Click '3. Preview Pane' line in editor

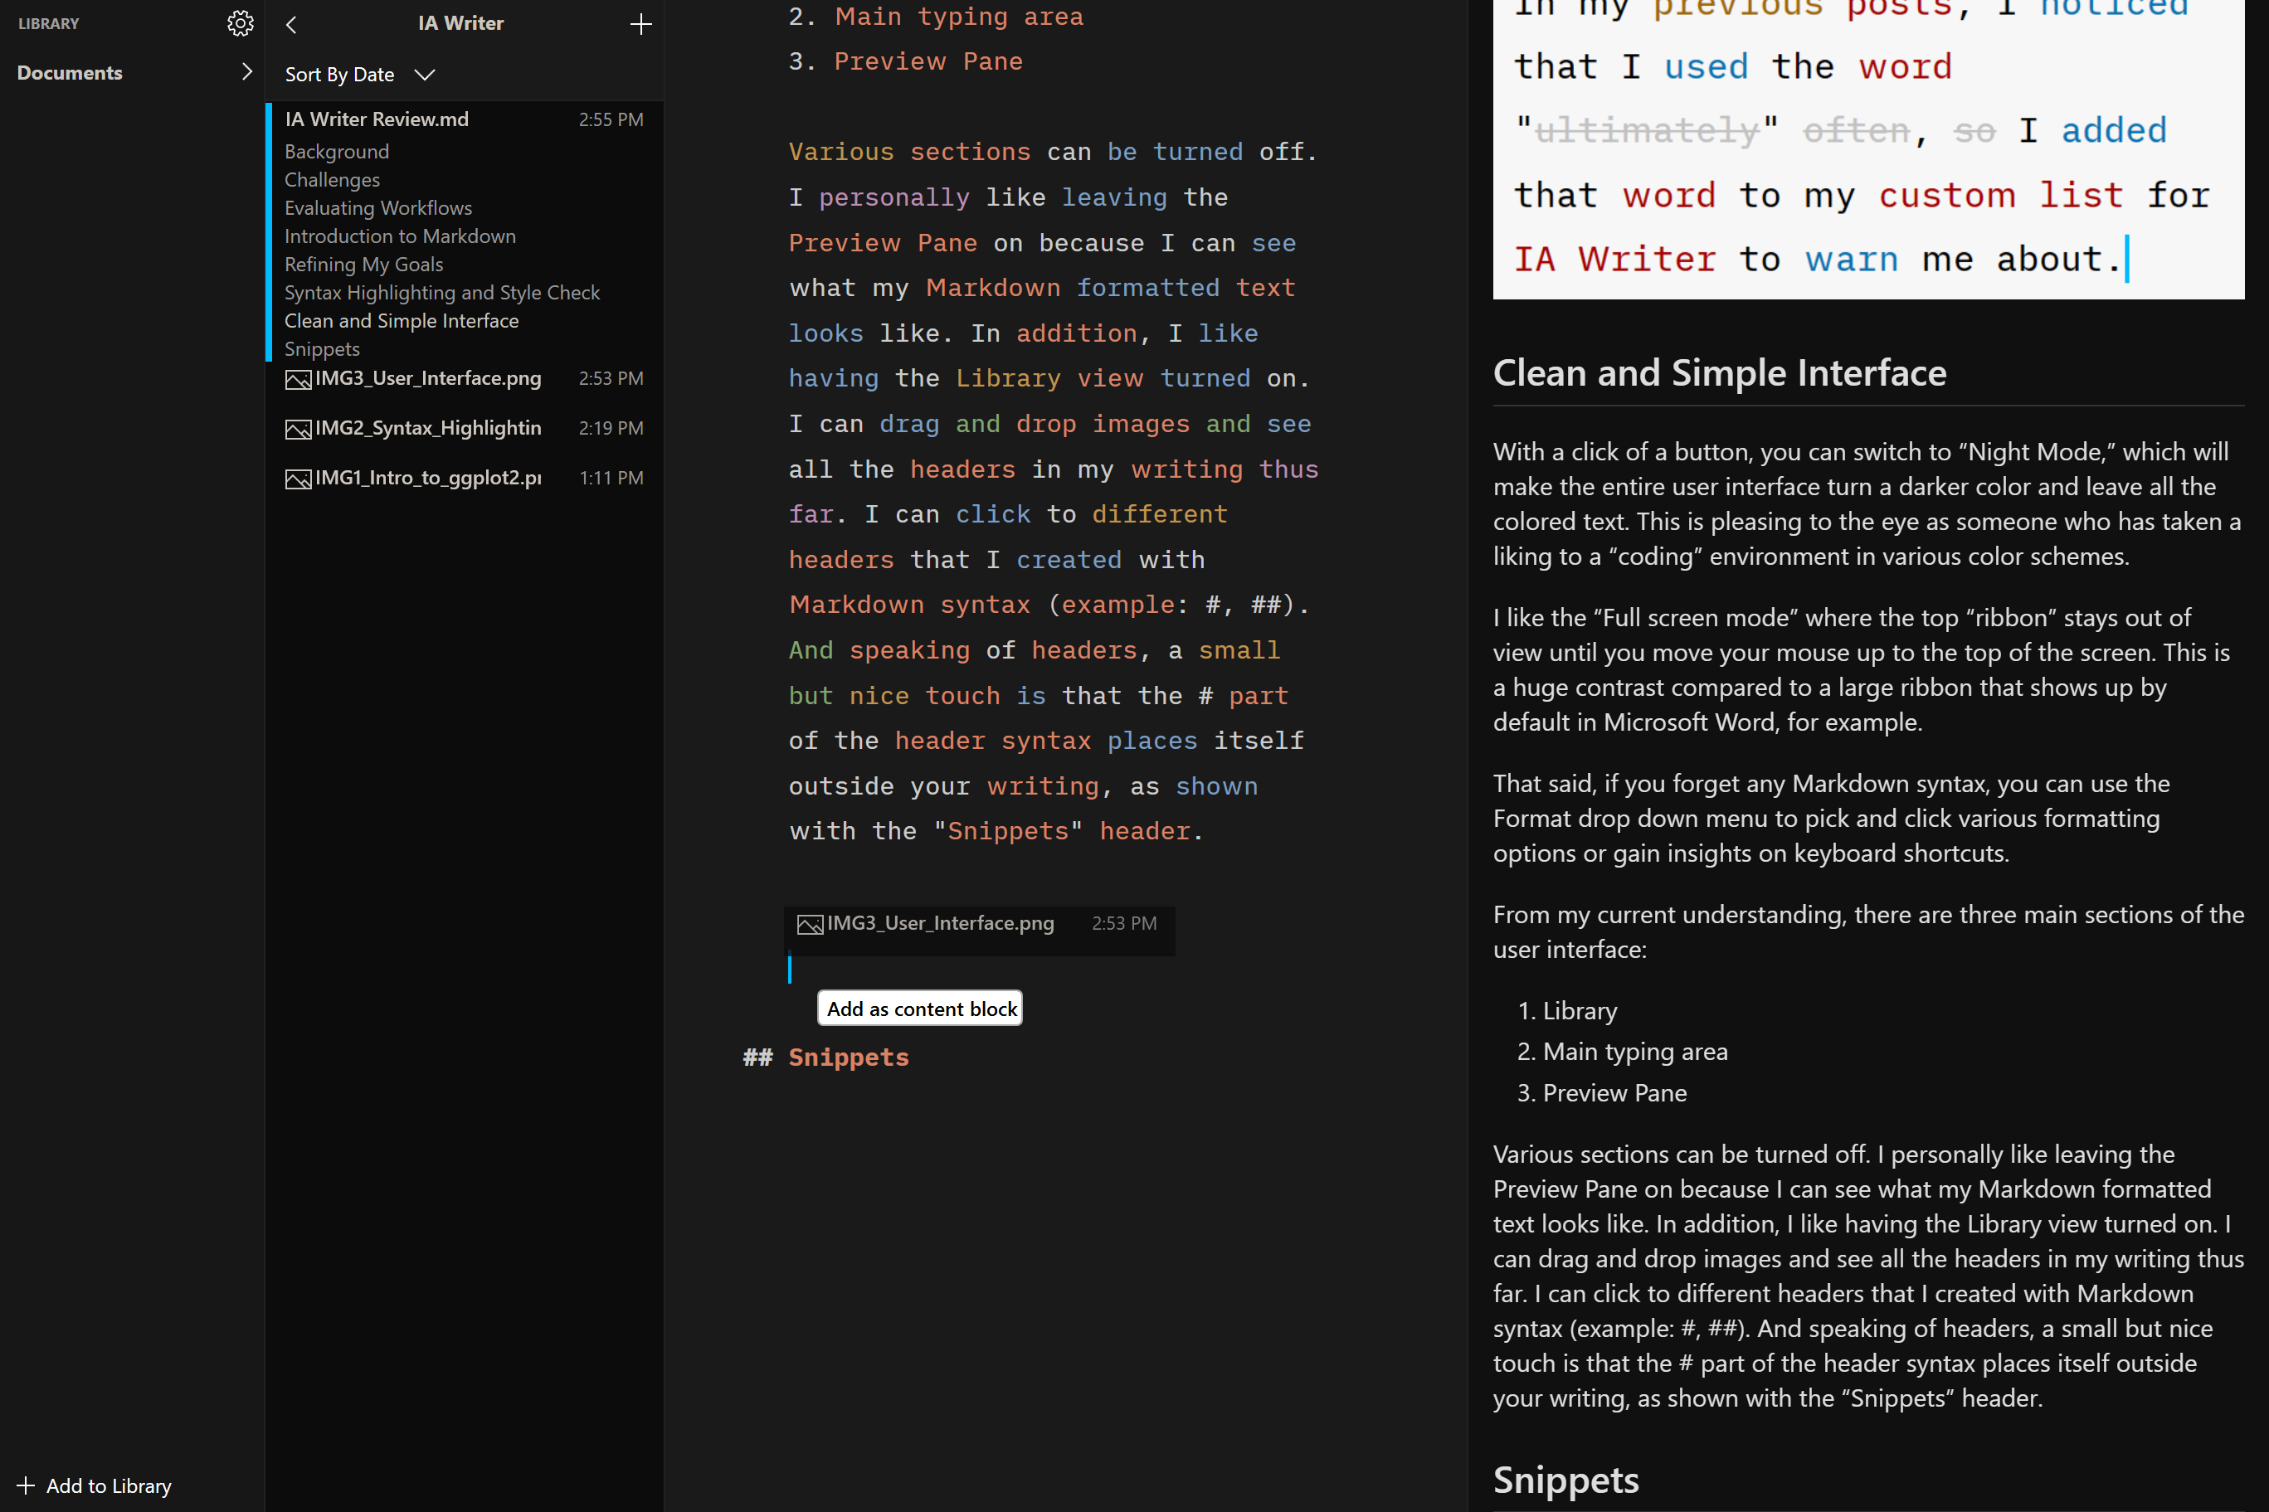coord(905,61)
